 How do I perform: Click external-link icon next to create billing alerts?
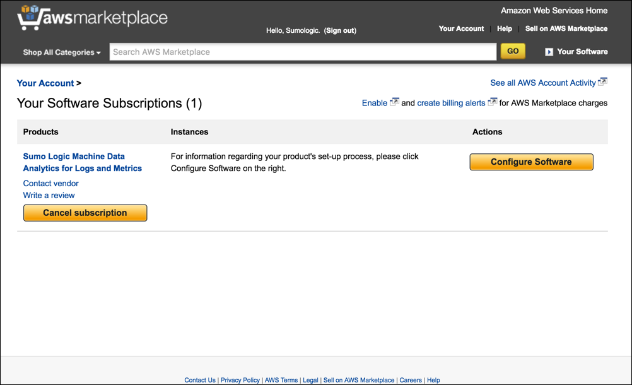point(491,102)
